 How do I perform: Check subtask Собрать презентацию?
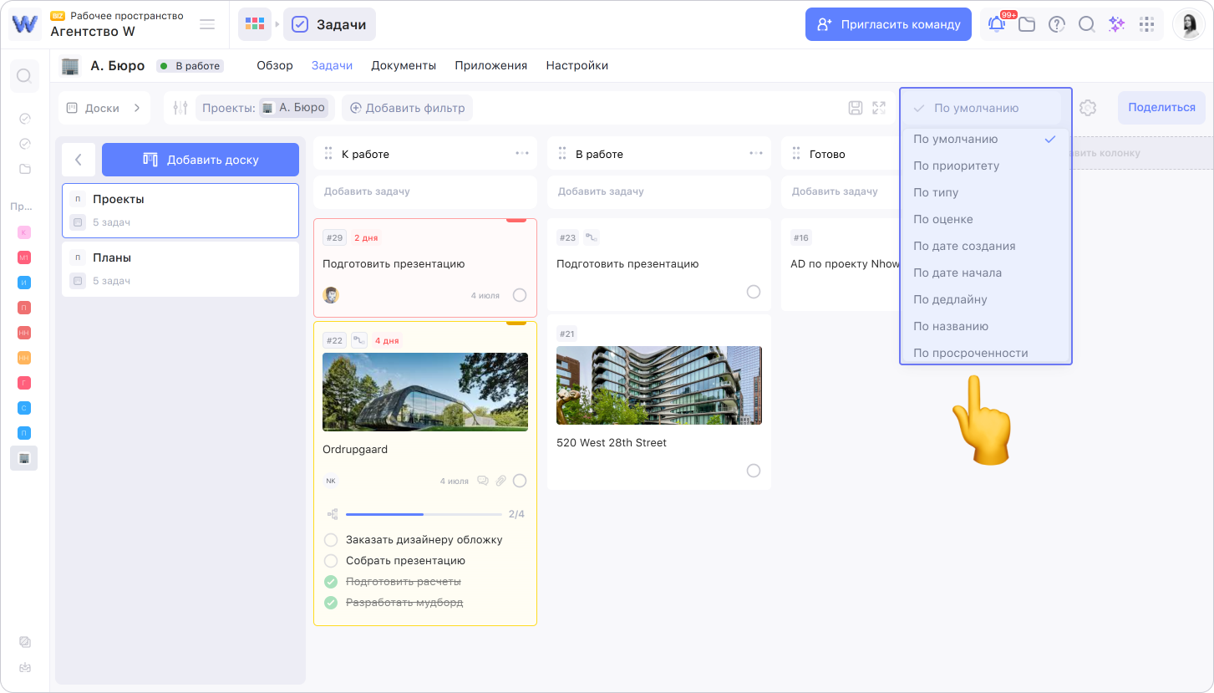pos(331,561)
